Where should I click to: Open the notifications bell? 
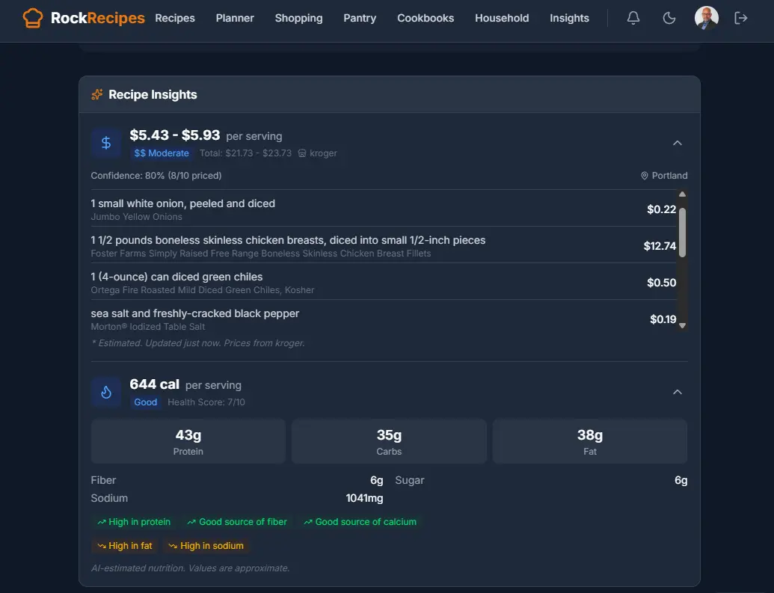click(x=633, y=18)
